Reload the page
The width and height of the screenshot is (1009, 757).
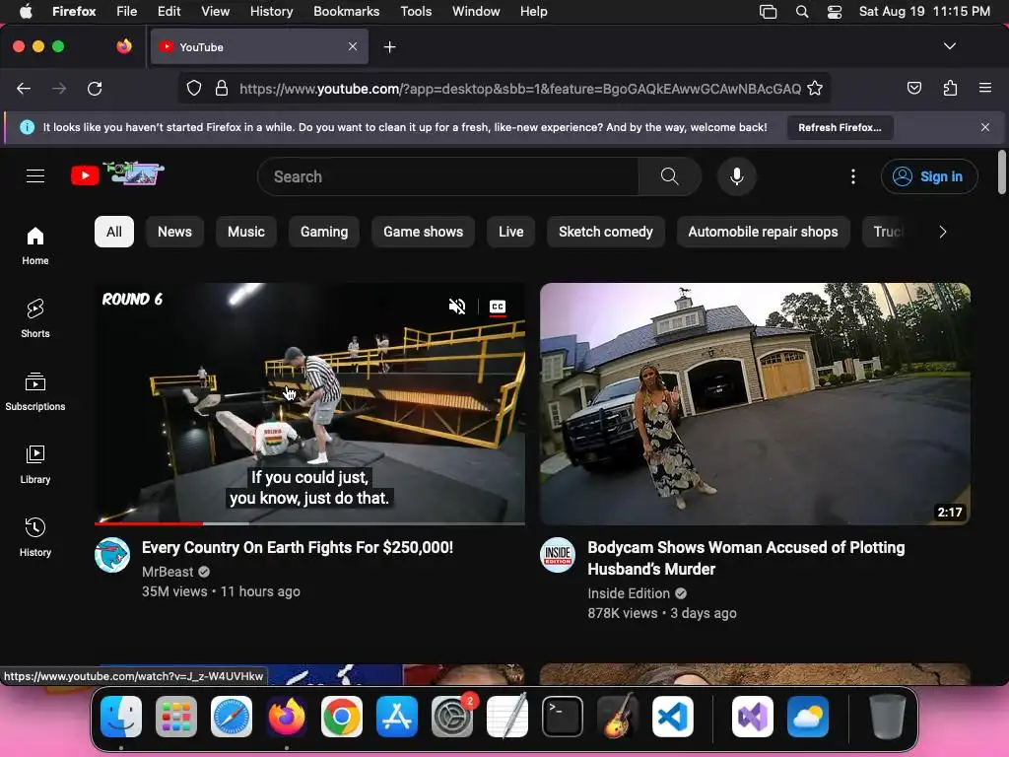(95, 88)
